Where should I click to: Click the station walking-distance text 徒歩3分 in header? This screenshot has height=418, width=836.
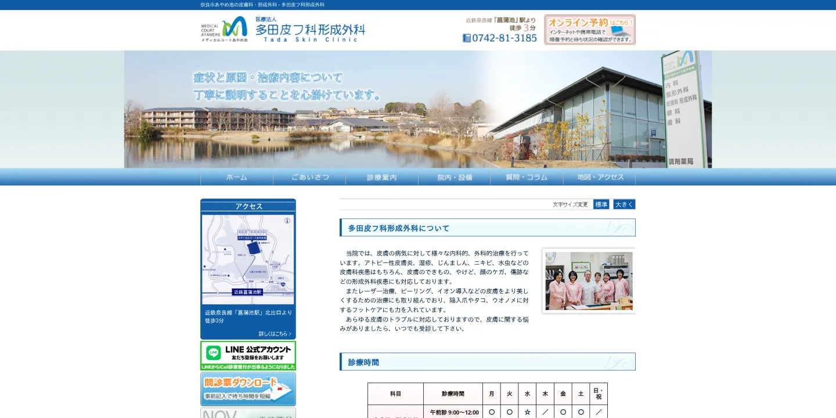(x=522, y=27)
